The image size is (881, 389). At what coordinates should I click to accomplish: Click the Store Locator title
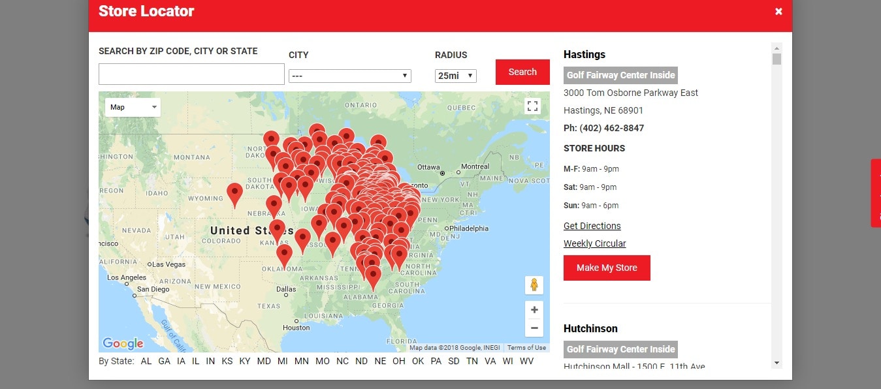coord(146,11)
